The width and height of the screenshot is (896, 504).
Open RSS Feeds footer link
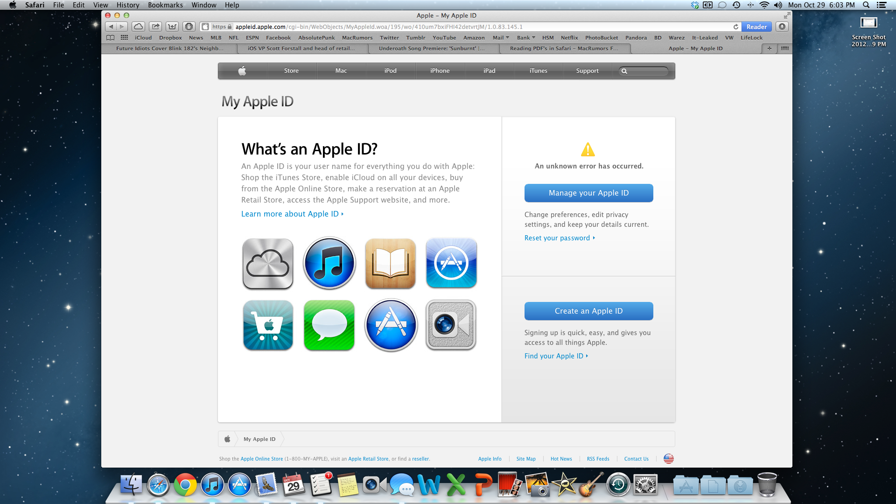pos(598,459)
